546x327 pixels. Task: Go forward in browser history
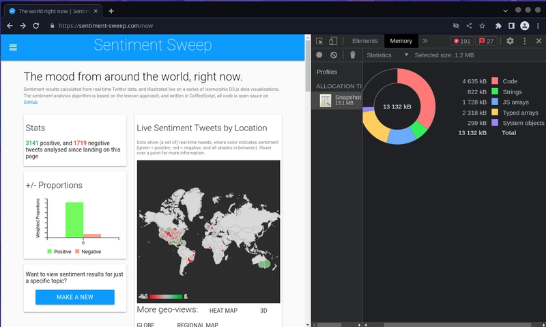pyautogui.click(x=23, y=26)
